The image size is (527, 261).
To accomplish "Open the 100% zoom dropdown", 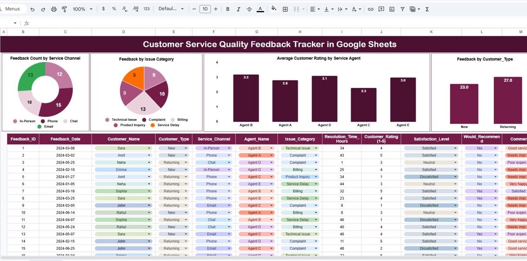I will 82,9.
